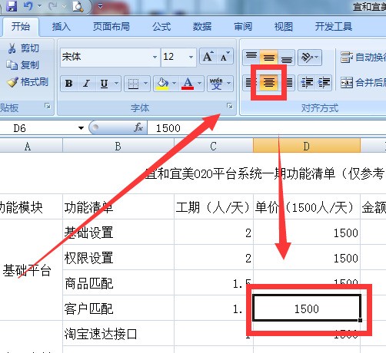Image resolution: width=386 pixels, height=353 pixels.
Task: Click the Increase Font Size icon
Action: pyautogui.click(x=208, y=57)
